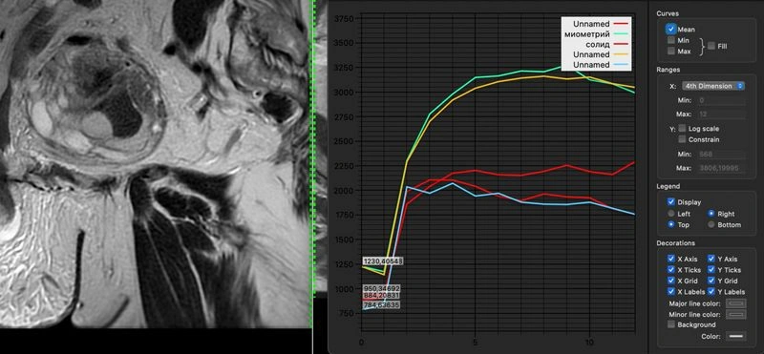Screen dimensions: 764x354
Task: Enable the Min curve checkbox
Action: [671, 40]
